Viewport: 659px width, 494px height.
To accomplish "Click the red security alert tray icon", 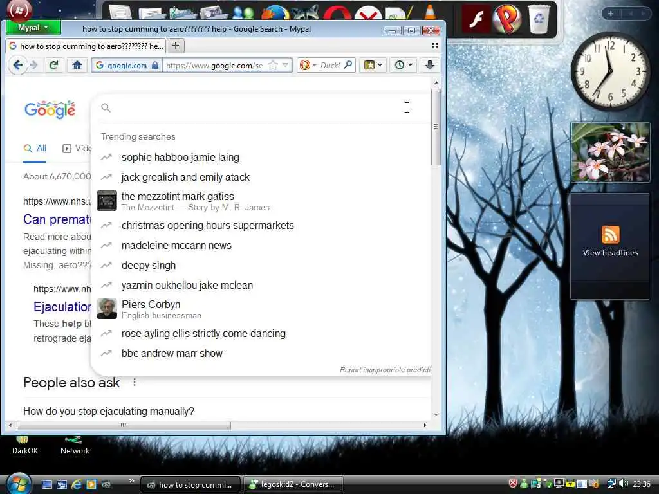I will [513, 484].
